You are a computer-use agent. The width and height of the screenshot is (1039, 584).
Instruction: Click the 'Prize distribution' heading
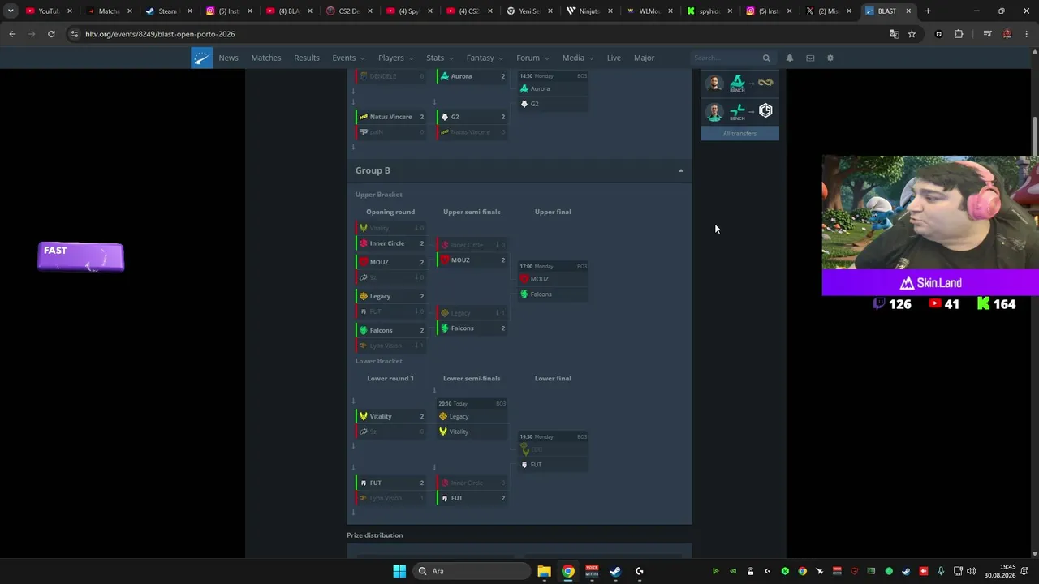click(x=374, y=535)
